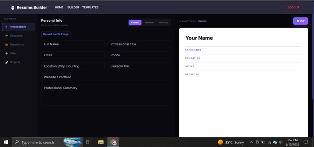
Task: Click EDUCATION heading in the live preview
Action: click(x=193, y=58)
